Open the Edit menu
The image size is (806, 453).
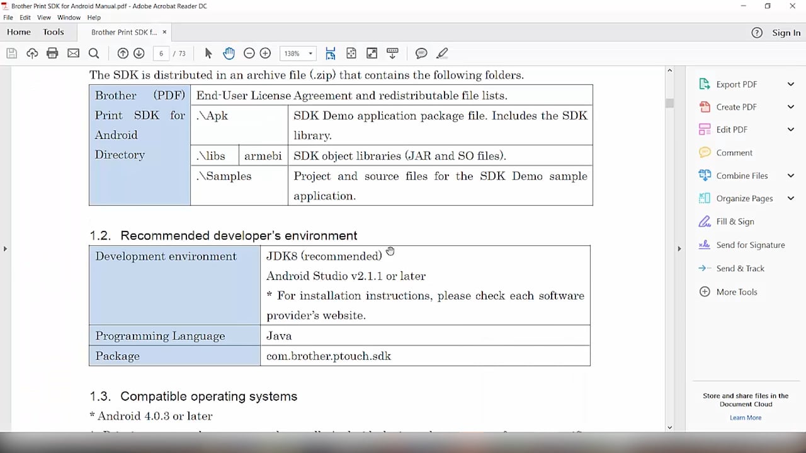tap(25, 18)
